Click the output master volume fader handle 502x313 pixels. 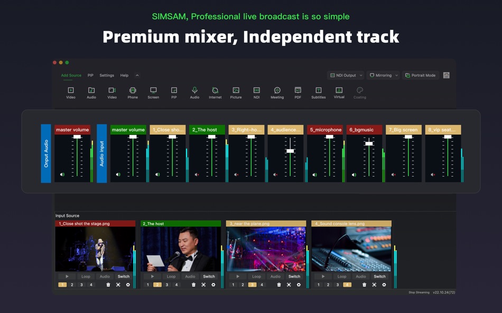point(77,136)
